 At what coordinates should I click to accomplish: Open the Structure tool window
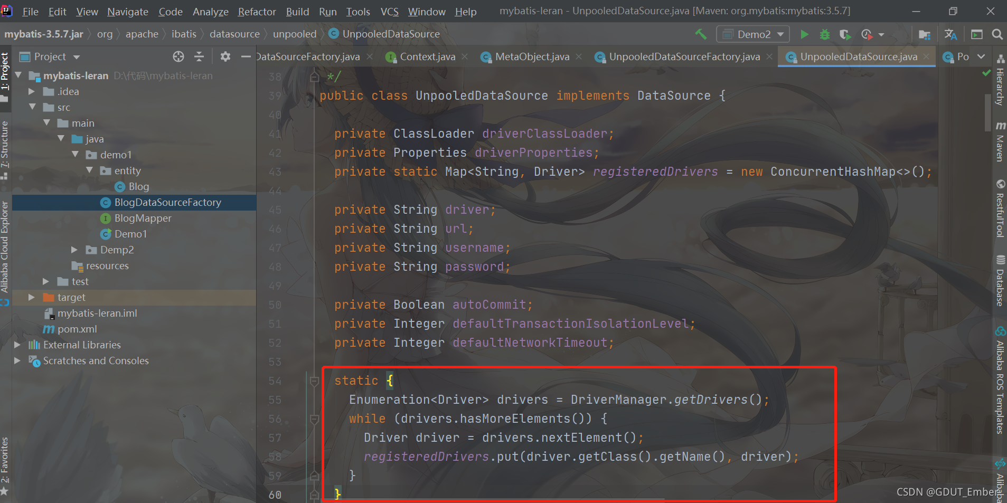pyautogui.click(x=5, y=150)
